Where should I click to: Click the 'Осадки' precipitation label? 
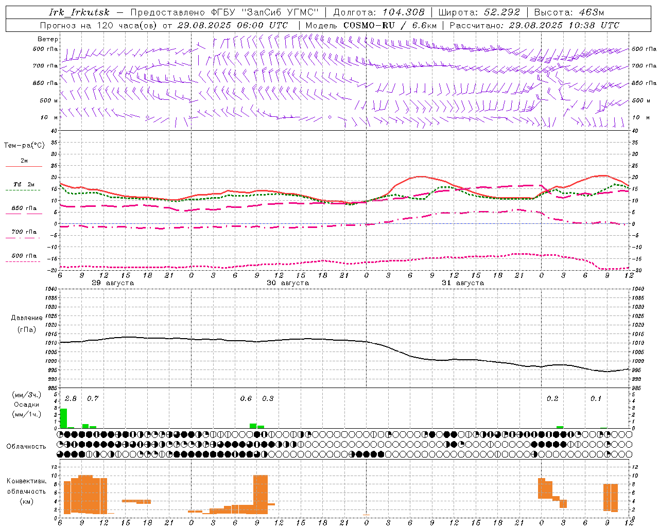point(27,405)
